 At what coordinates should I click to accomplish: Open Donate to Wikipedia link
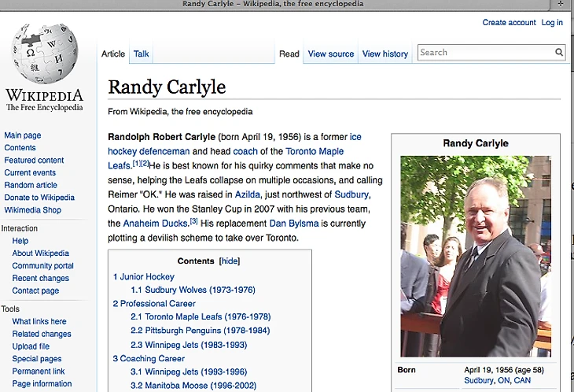click(39, 198)
